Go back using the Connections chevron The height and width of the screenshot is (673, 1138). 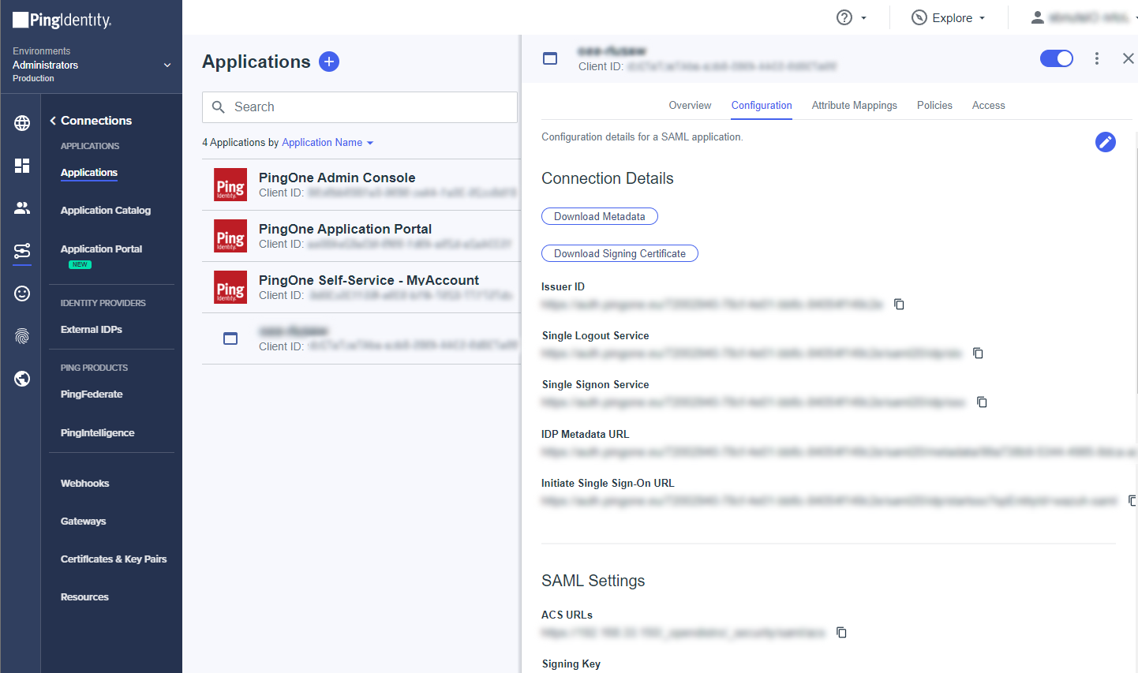(53, 121)
